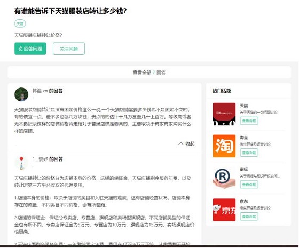Click paragraph starting 1.店铺本身的价格

pyautogui.click(x=102, y=202)
